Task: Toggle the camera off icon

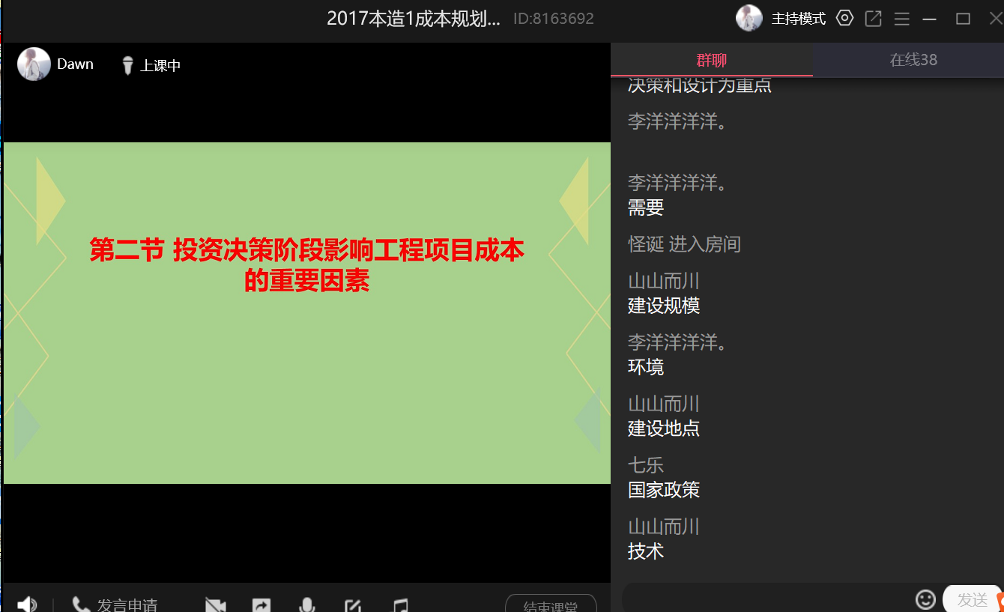Action: [216, 605]
